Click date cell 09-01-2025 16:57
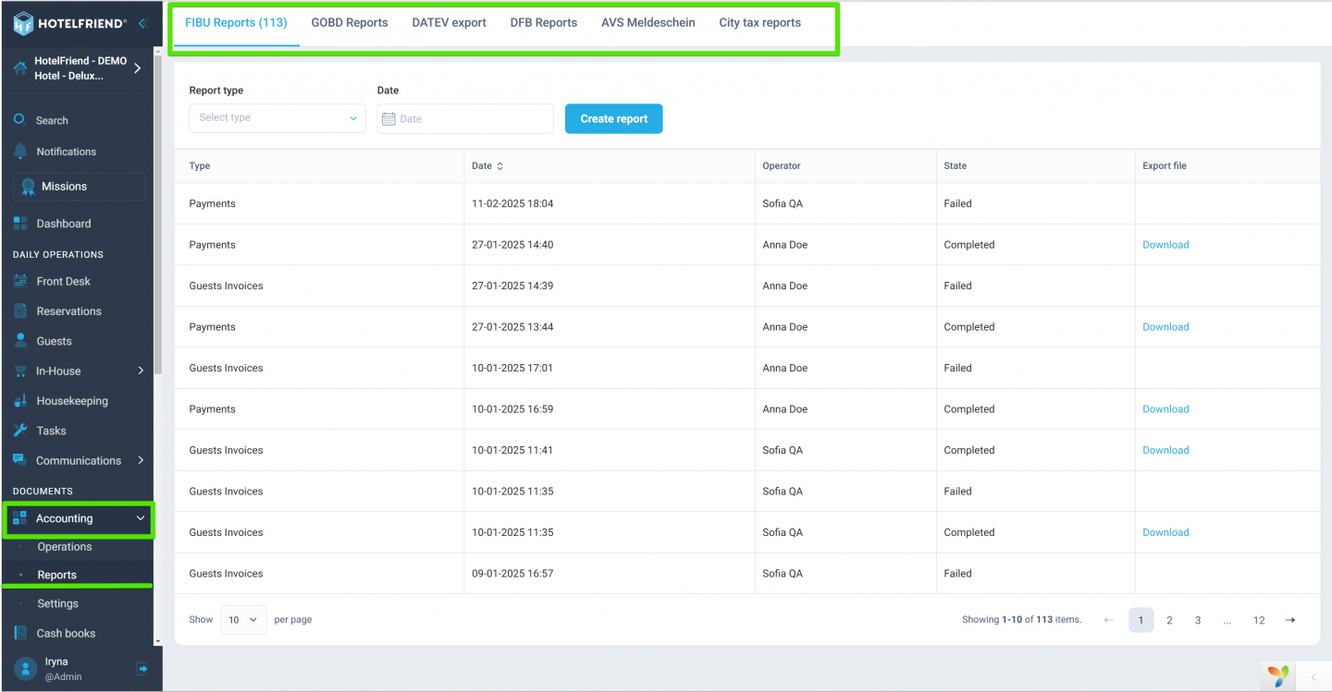 click(x=512, y=574)
